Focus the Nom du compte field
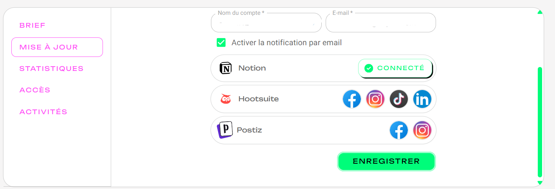This screenshot has height=189, width=555. pos(266,24)
